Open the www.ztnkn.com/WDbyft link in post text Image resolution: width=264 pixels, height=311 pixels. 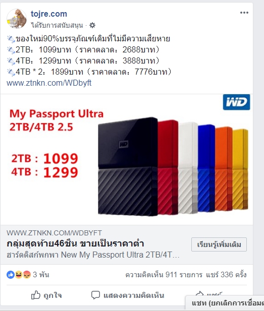pyautogui.click(x=49, y=83)
